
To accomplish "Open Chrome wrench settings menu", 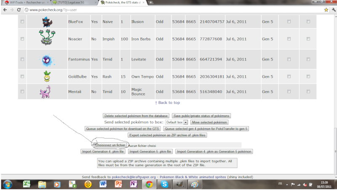I will pos(334,10).
